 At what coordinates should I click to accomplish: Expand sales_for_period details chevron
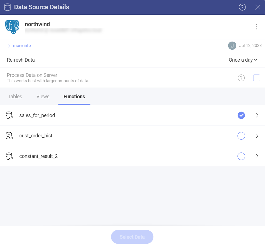coord(257,115)
